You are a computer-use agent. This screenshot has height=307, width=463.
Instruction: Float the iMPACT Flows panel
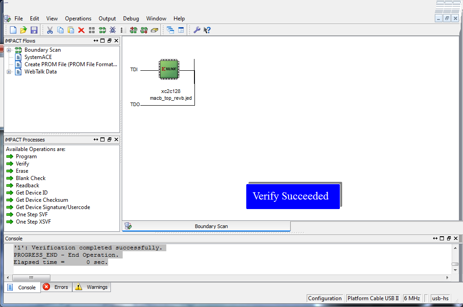110,41
